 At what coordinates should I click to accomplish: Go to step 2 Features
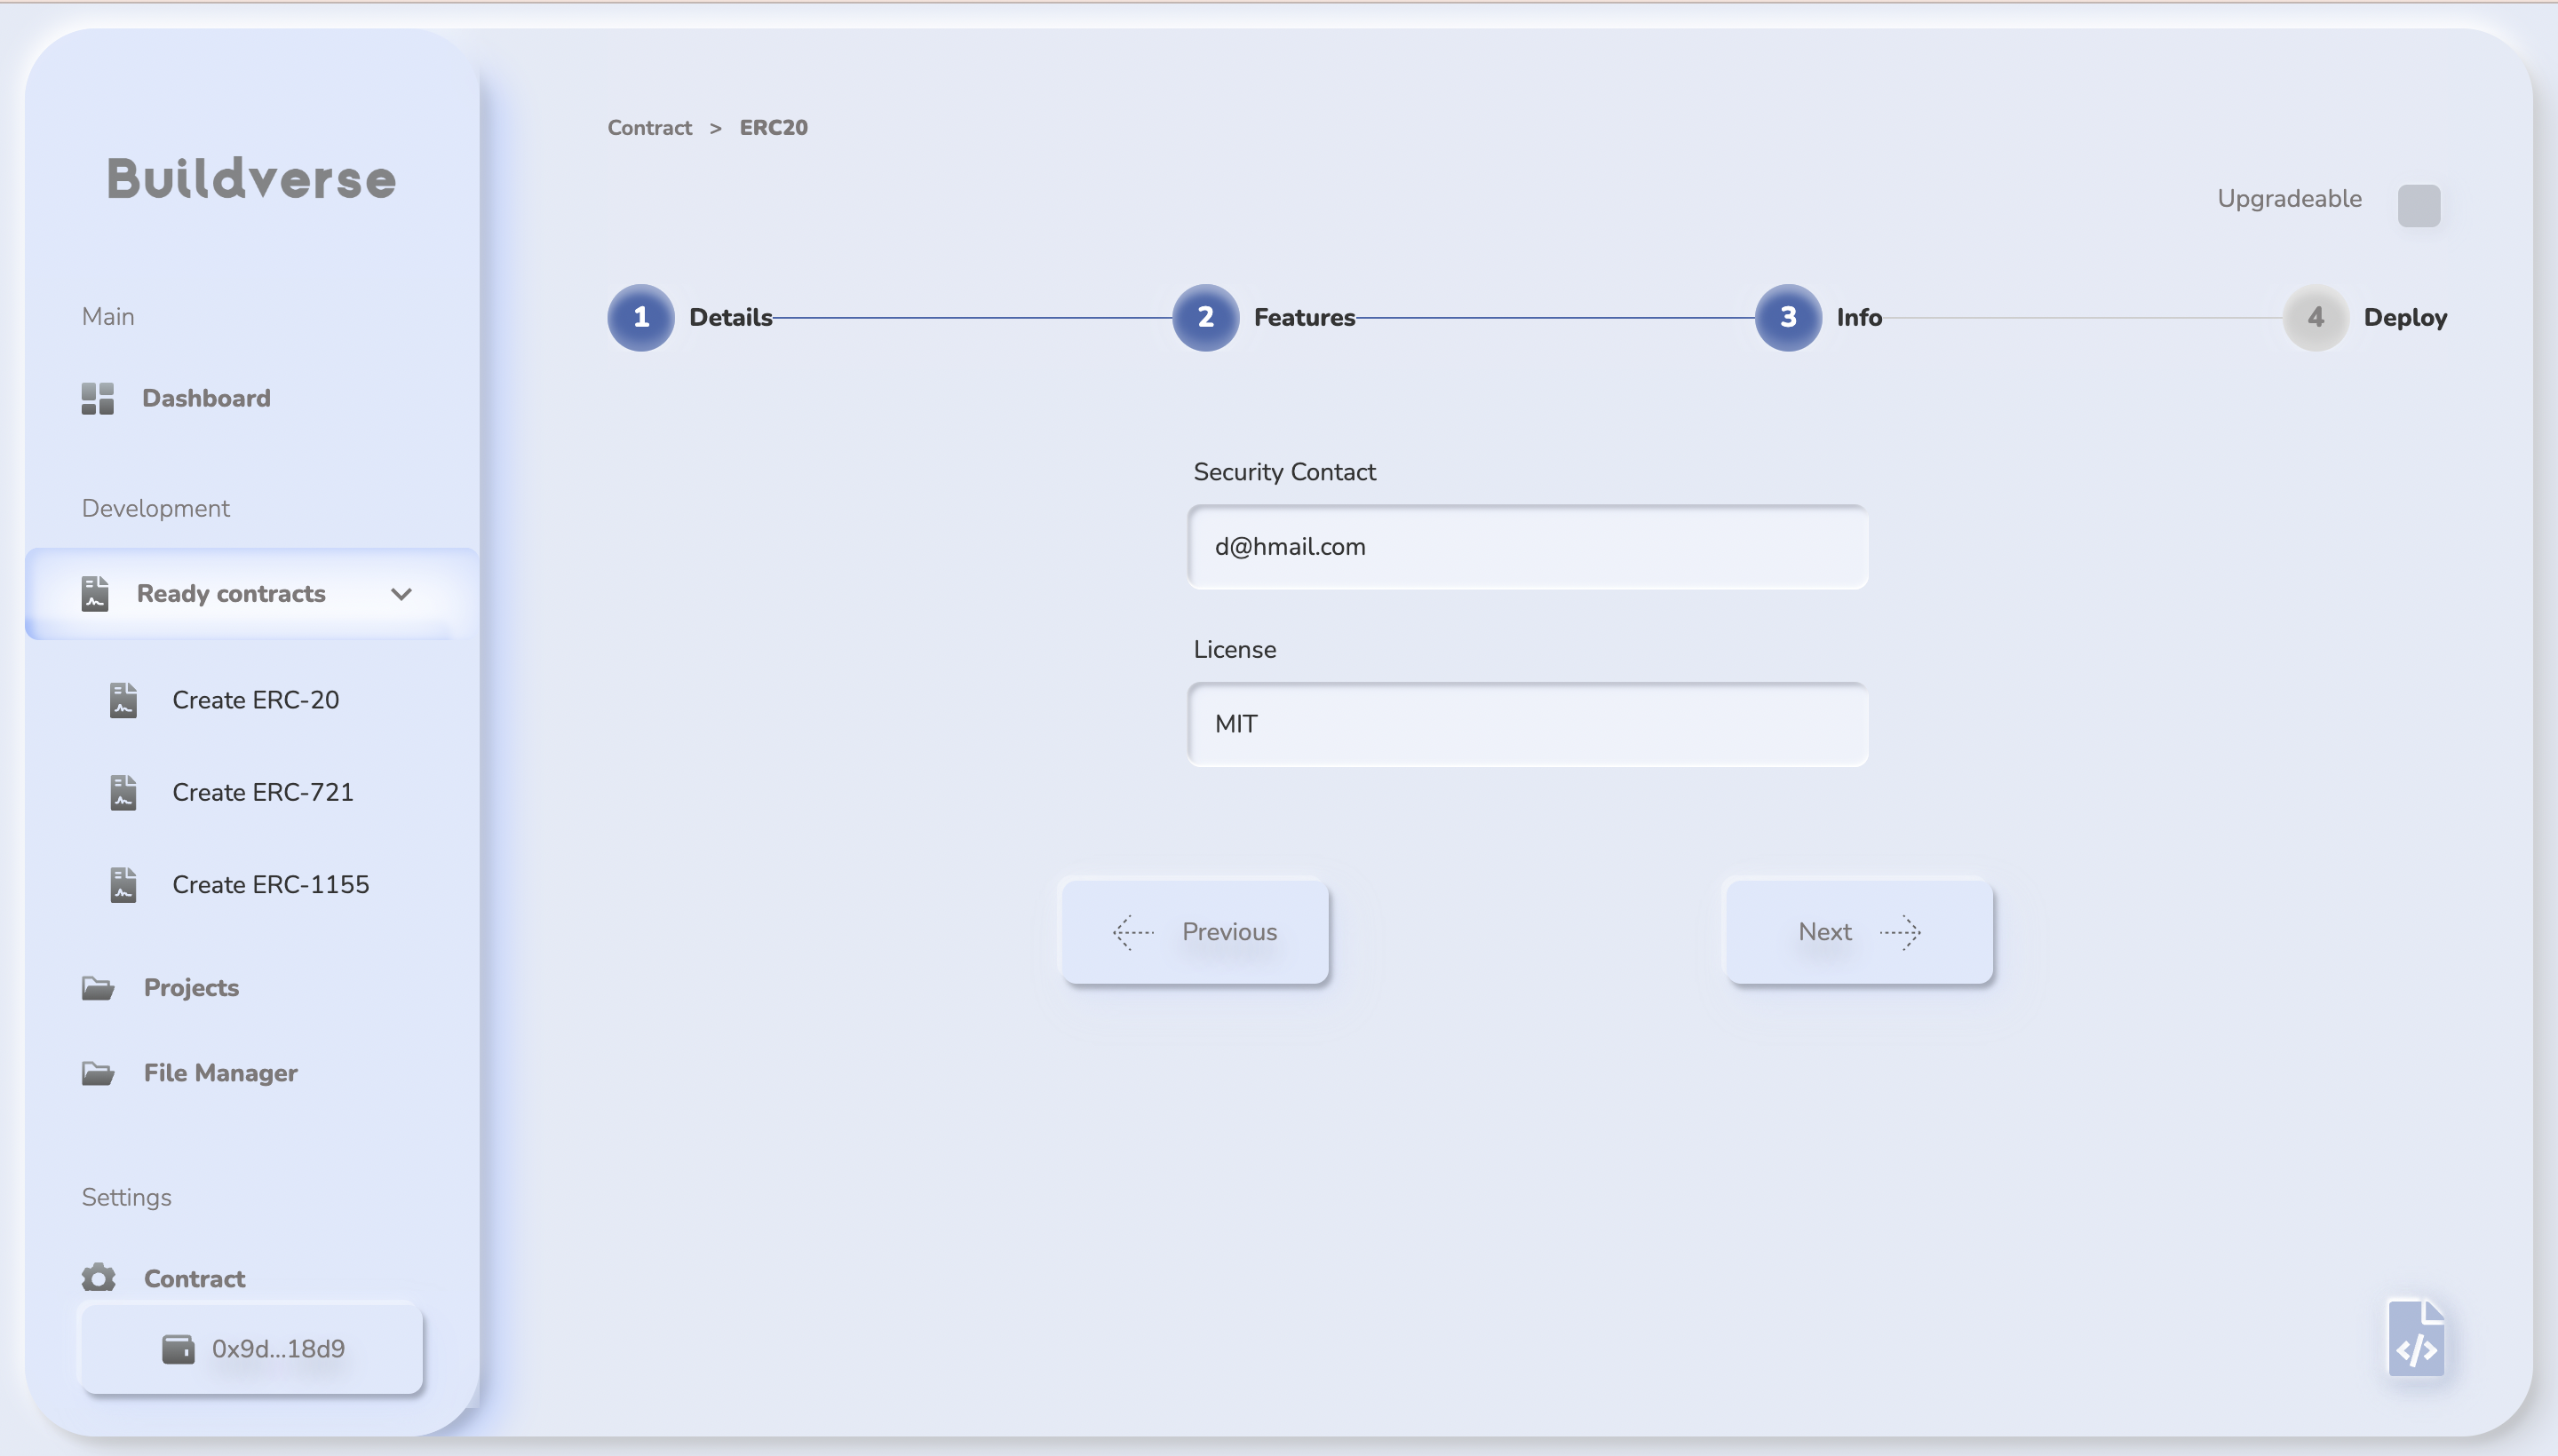1205,318
